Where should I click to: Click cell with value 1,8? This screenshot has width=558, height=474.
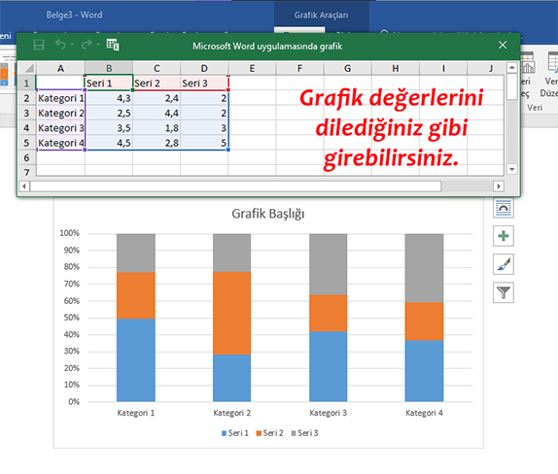pos(157,127)
